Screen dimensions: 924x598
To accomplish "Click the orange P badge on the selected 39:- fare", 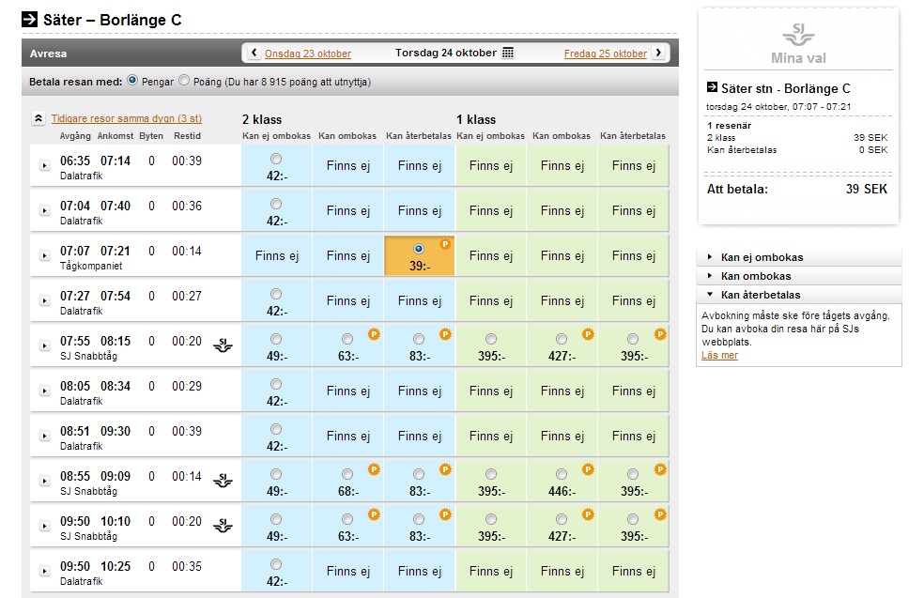I will coord(445,243).
